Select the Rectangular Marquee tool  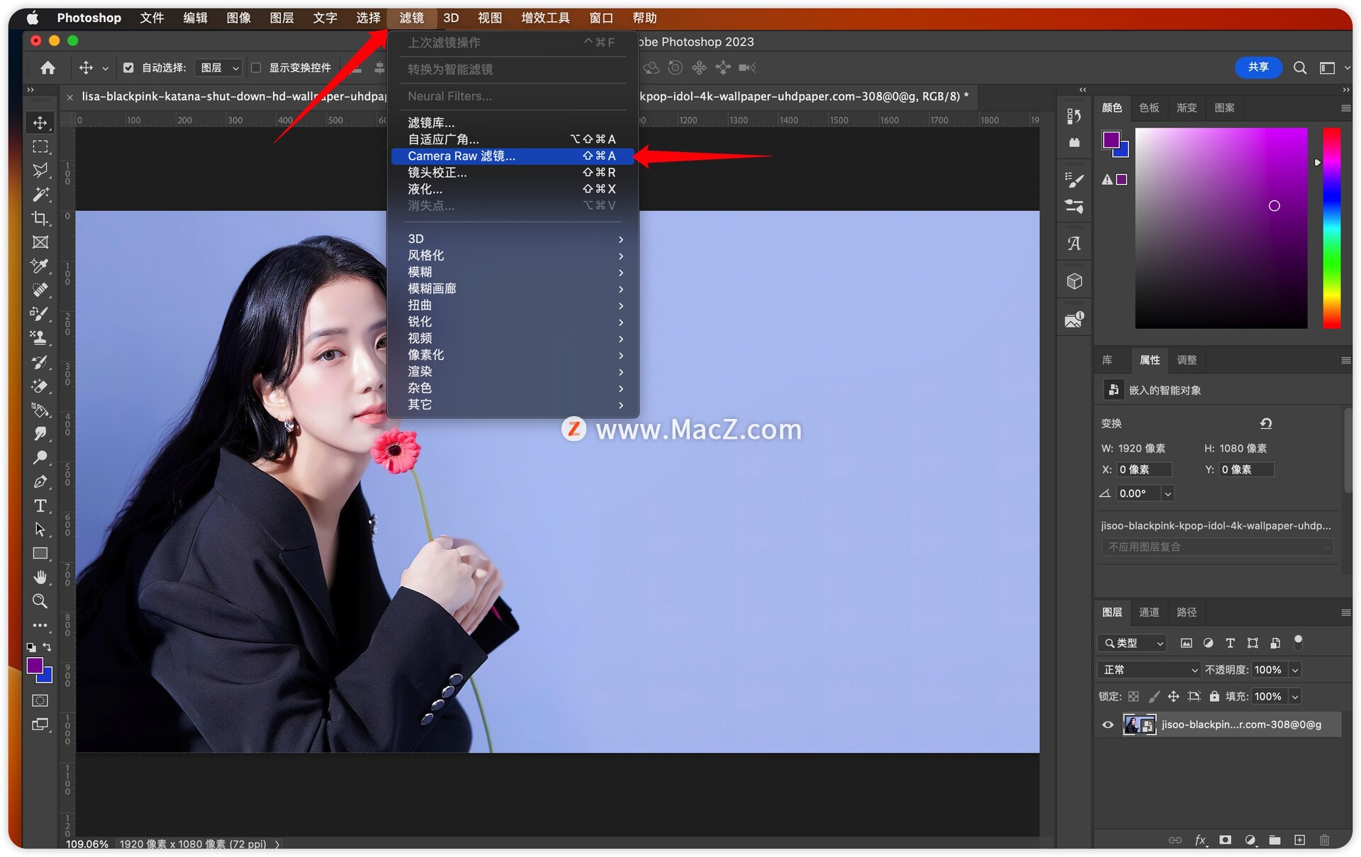40,147
